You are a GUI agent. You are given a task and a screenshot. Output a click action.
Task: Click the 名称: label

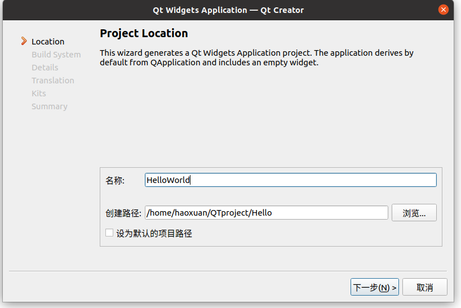(x=115, y=181)
